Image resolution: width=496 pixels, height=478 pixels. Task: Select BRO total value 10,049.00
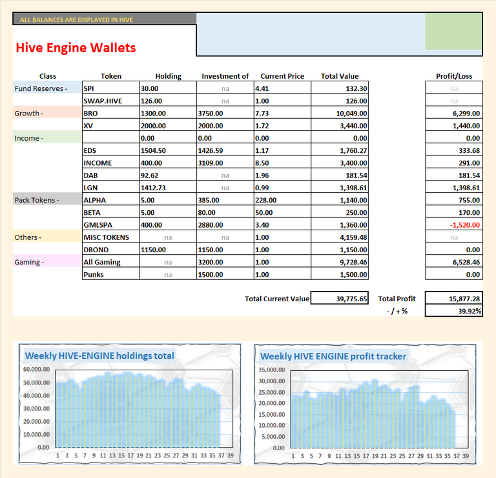[340, 113]
